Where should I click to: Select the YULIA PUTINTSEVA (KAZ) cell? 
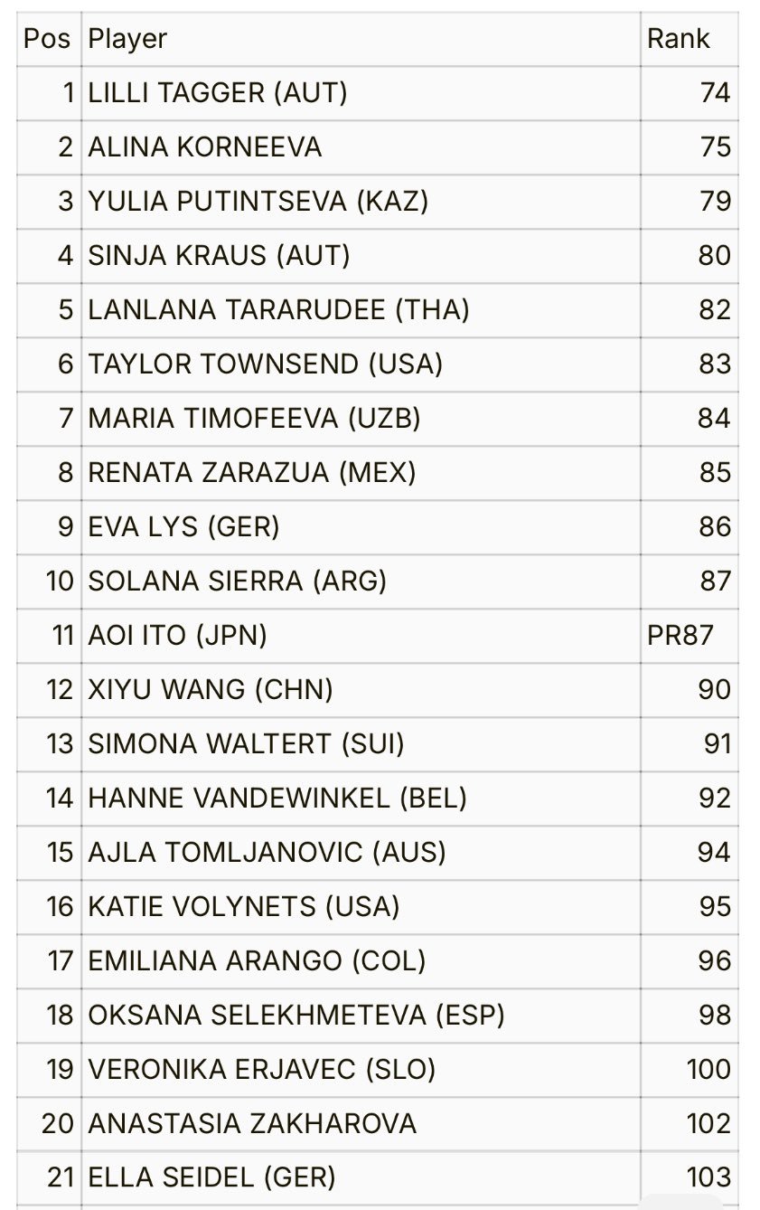coord(361,202)
